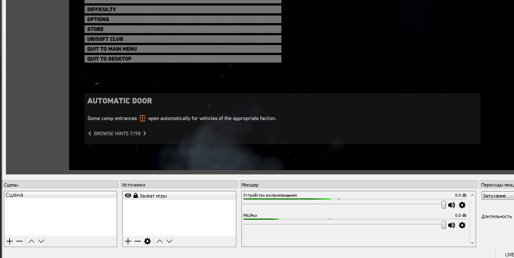Click Устройство воспроизведения 0.0 dB value
The height and width of the screenshot is (258, 514).
tap(460, 195)
